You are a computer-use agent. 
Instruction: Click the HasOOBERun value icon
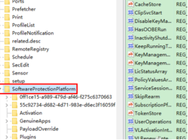(130, 29)
